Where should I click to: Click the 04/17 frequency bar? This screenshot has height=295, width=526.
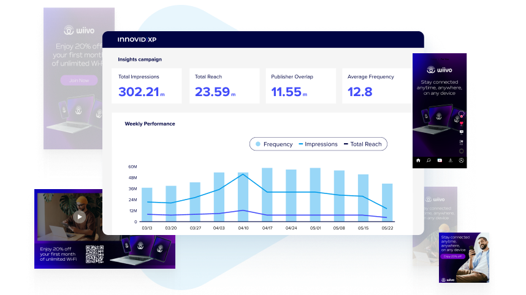(x=267, y=195)
